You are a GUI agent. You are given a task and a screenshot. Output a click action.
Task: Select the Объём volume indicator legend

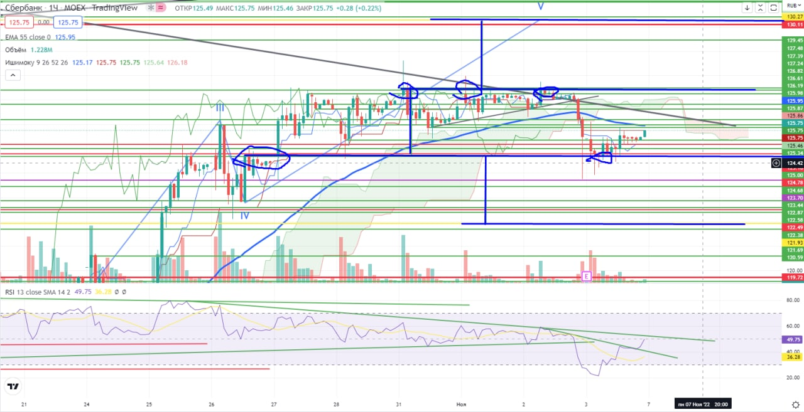point(17,50)
